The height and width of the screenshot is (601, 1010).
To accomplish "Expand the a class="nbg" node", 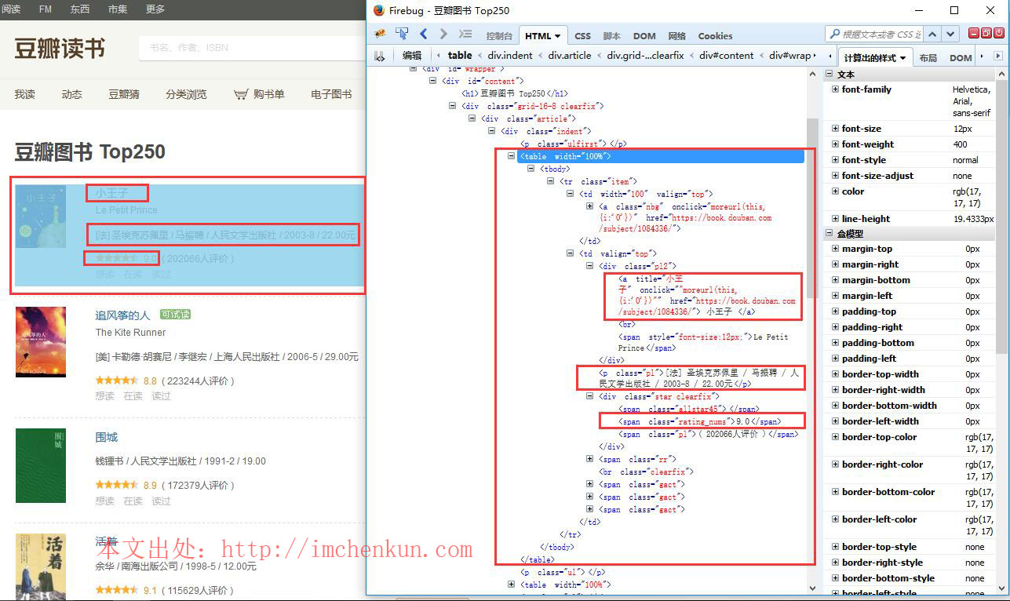I will click(x=590, y=206).
